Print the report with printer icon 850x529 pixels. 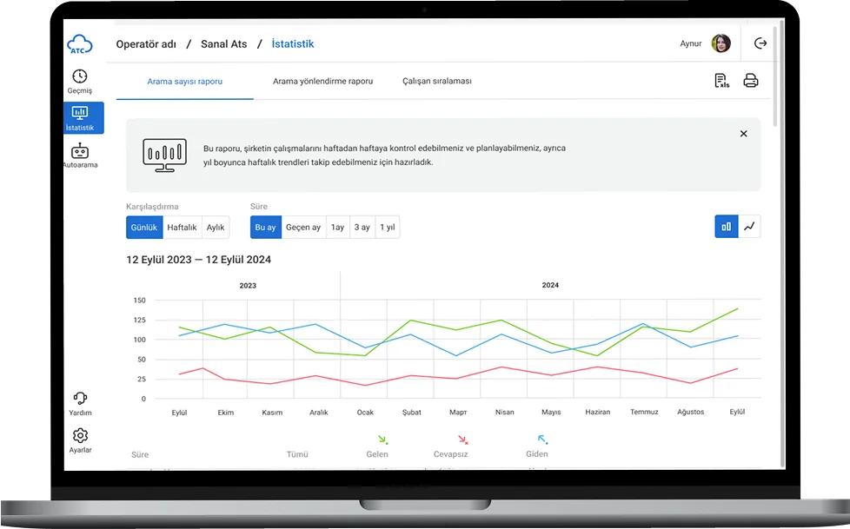click(x=751, y=81)
